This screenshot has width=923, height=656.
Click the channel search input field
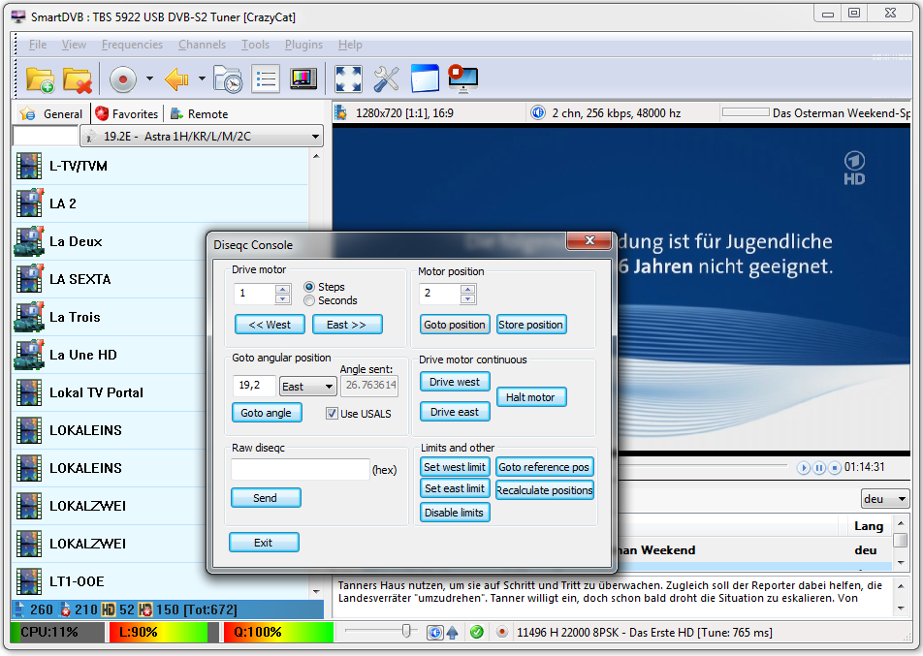46,136
